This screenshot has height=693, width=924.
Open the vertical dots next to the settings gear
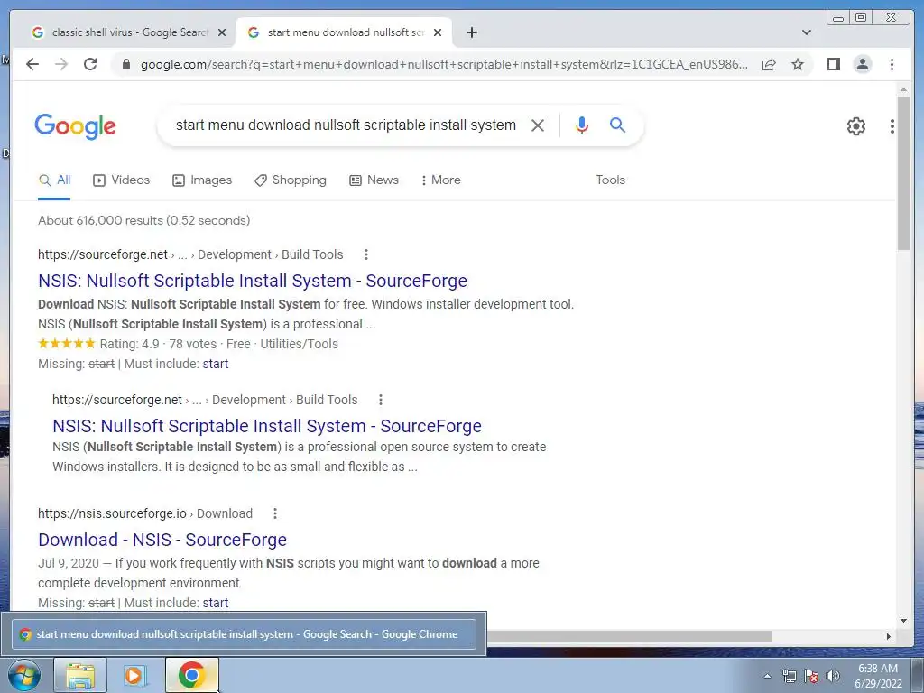(x=892, y=126)
